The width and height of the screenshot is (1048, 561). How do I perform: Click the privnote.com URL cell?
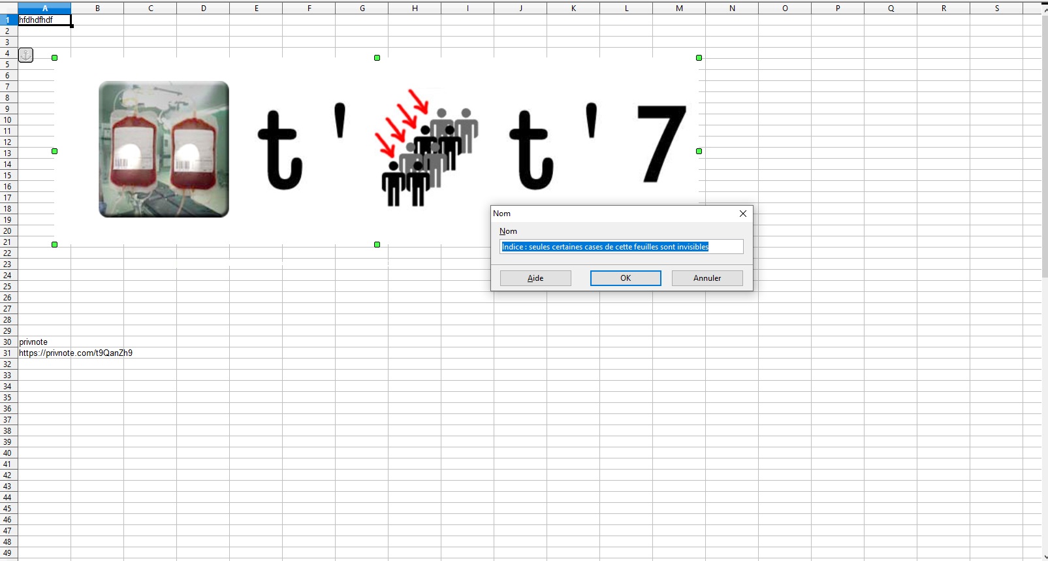coord(75,353)
